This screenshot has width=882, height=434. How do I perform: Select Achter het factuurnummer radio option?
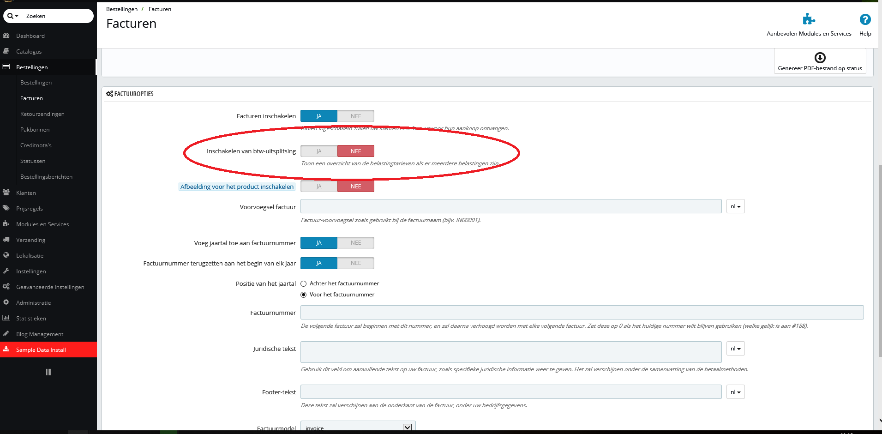(304, 284)
